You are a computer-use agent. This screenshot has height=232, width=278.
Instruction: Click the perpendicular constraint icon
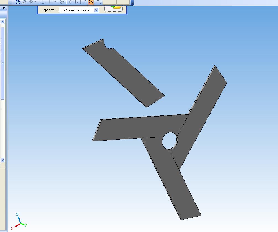tap(42, 2)
